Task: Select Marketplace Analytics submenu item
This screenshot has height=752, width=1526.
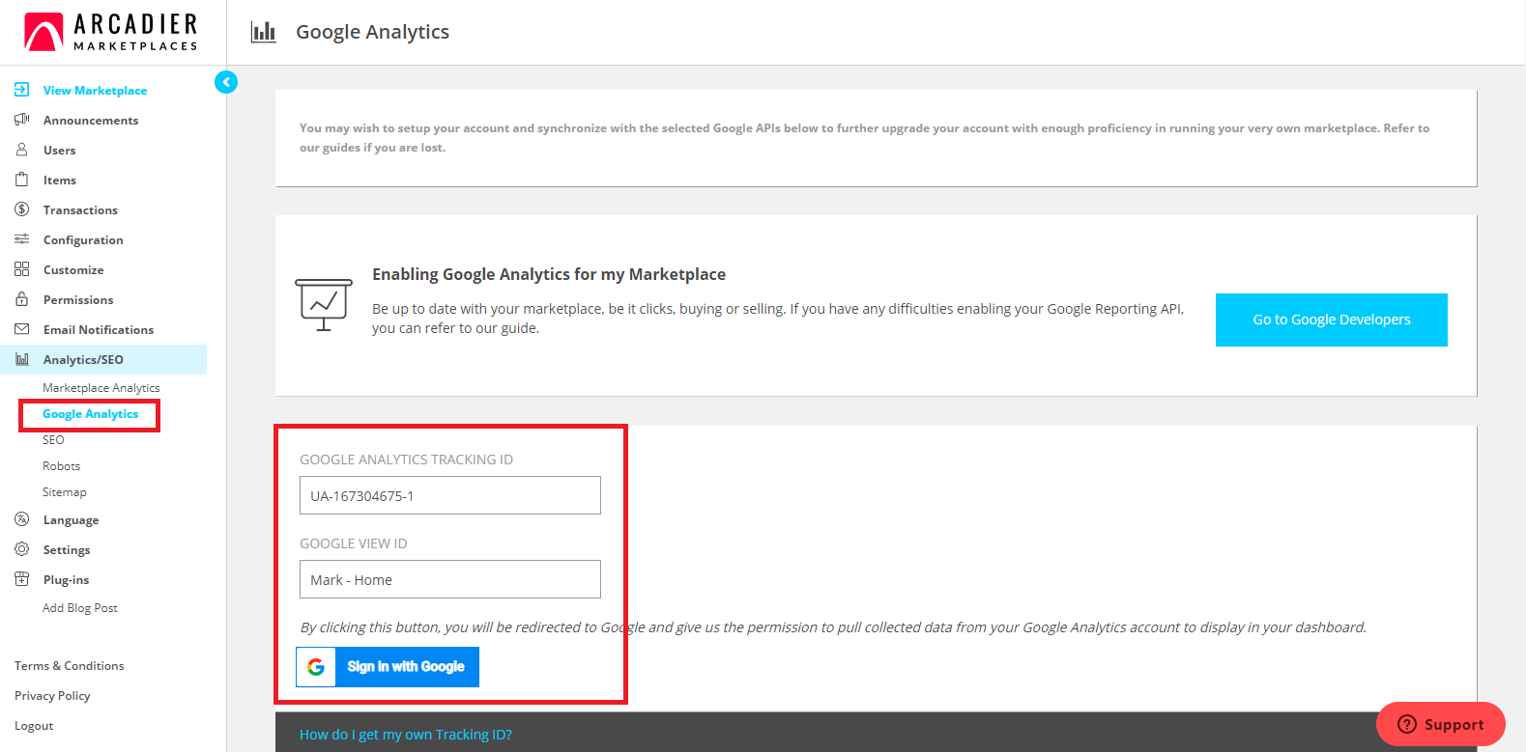Action: [x=101, y=388]
